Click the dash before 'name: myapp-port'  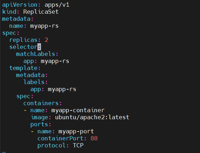pos(32,132)
